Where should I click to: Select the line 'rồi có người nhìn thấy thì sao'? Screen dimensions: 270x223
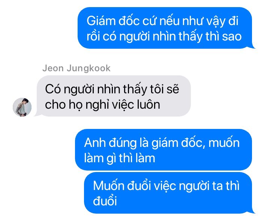[164, 37]
